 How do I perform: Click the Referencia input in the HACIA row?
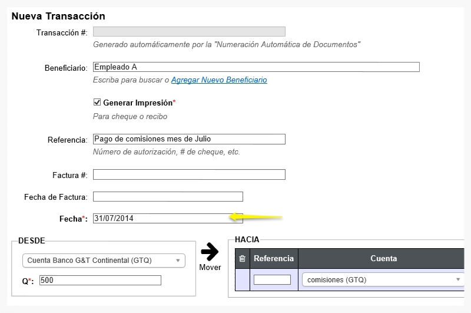pos(272,279)
